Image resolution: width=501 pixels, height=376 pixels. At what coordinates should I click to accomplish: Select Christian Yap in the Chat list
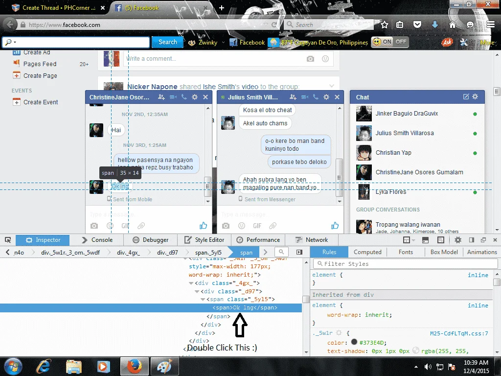[417, 153]
